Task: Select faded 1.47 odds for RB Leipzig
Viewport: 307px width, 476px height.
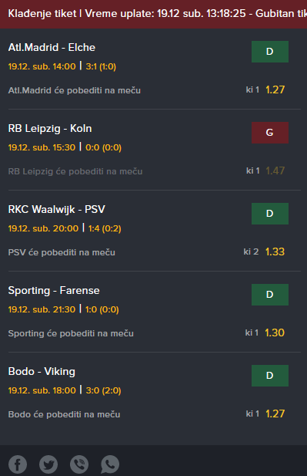Action: pos(275,170)
